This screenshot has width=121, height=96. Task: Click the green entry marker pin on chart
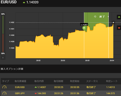[84, 28]
